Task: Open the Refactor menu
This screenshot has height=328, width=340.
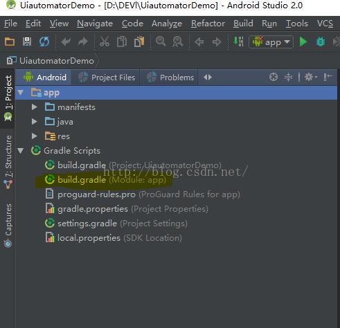Action: tap(208, 24)
